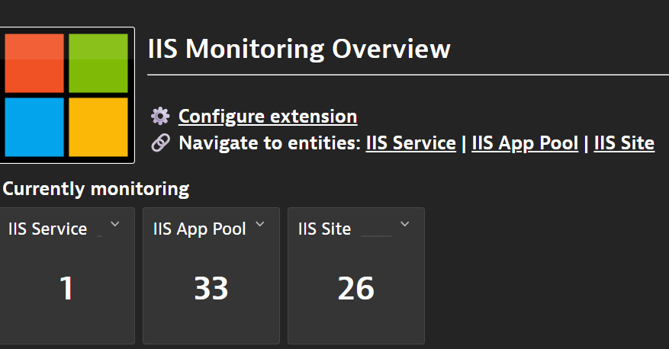Click the IIS Site tile title
Screen dimensions: 669x349
(325, 229)
